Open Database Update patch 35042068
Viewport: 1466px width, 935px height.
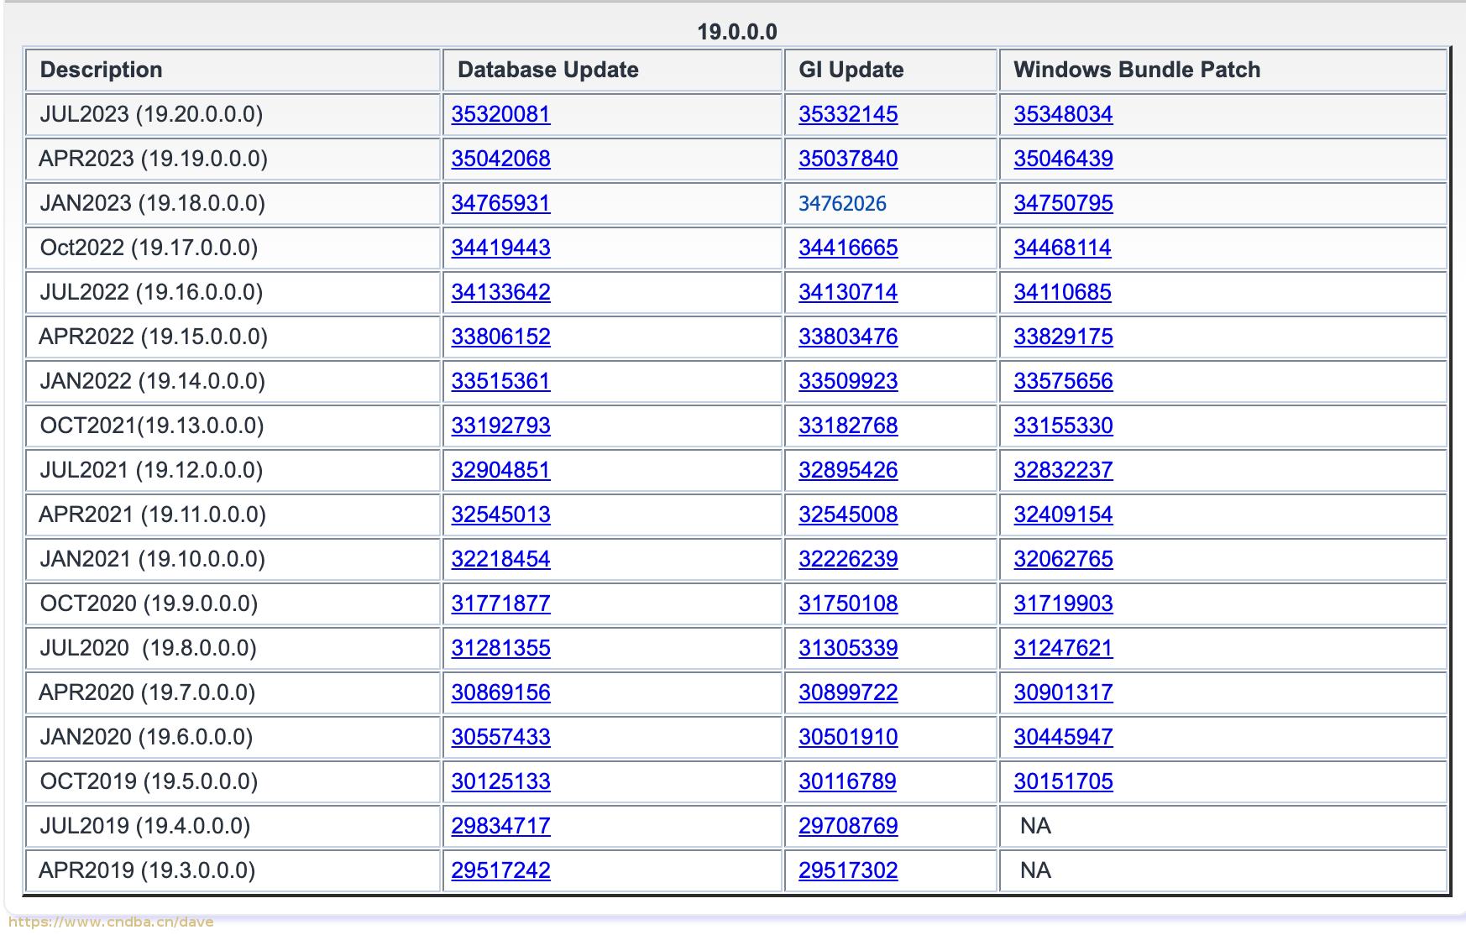coord(500,159)
